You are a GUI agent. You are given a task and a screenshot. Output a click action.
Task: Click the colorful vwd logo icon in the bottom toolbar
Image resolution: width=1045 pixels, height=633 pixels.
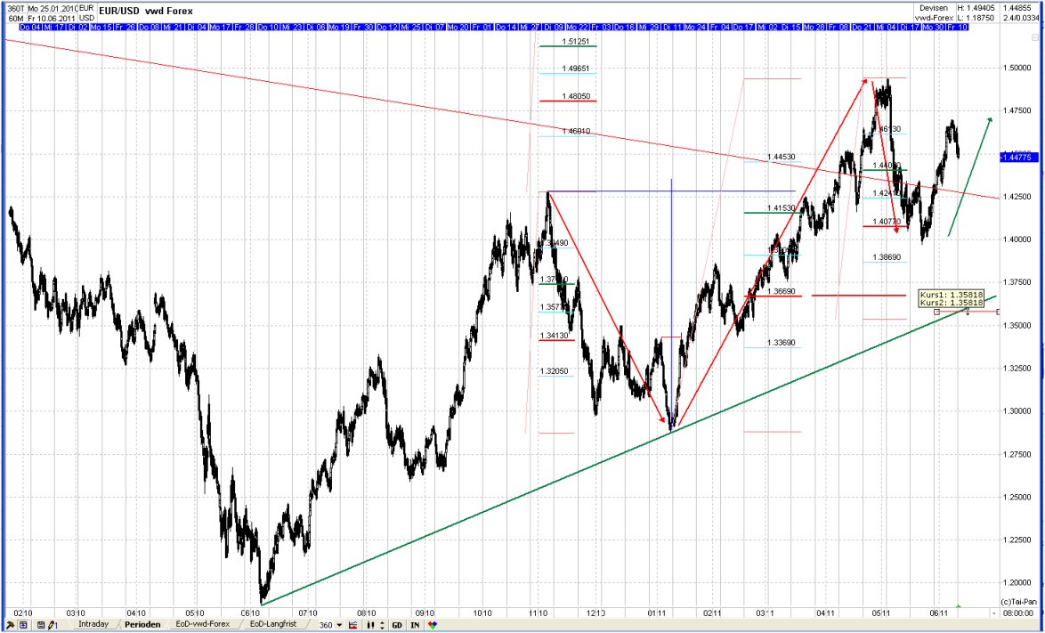coord(432,623)
